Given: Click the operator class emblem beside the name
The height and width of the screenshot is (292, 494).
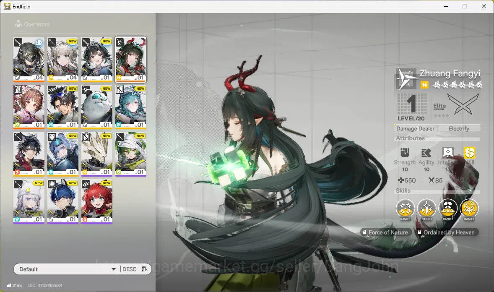Looking at the screenshot, I should pos(406,79).
